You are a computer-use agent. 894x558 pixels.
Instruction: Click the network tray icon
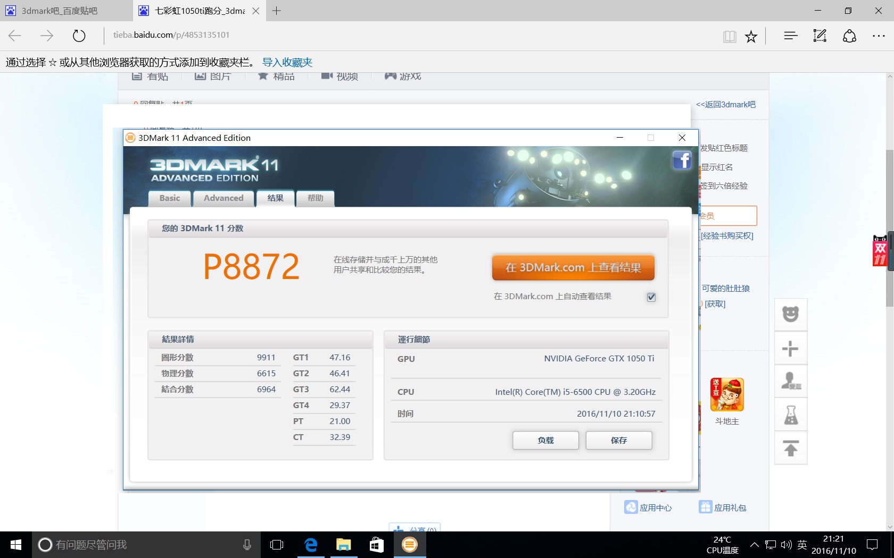[x=771, y=545]
